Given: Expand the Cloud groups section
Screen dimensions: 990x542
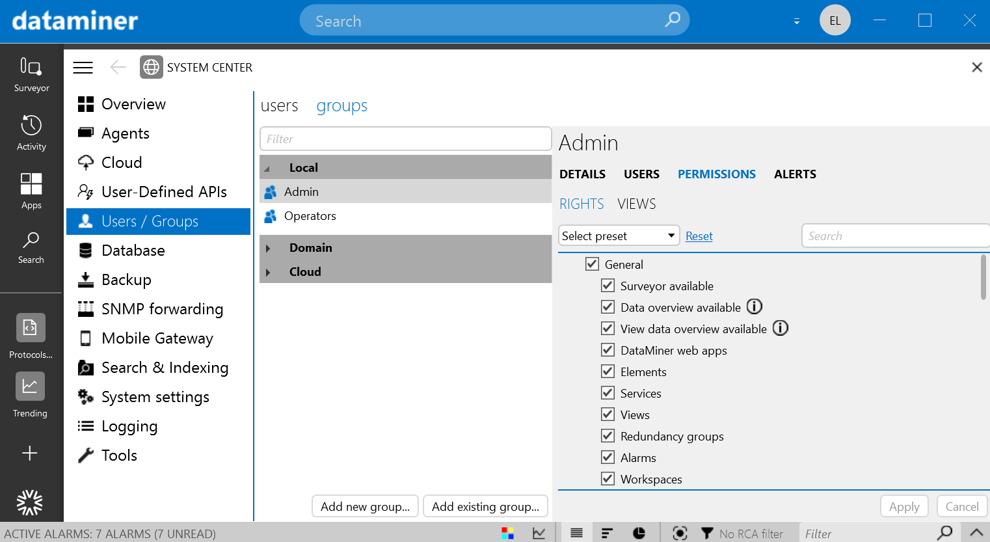Looking at the screenshot, I should [x=268, y=272].
